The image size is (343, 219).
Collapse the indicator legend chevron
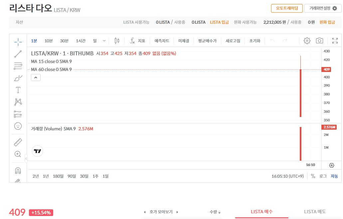click(36, 78)
